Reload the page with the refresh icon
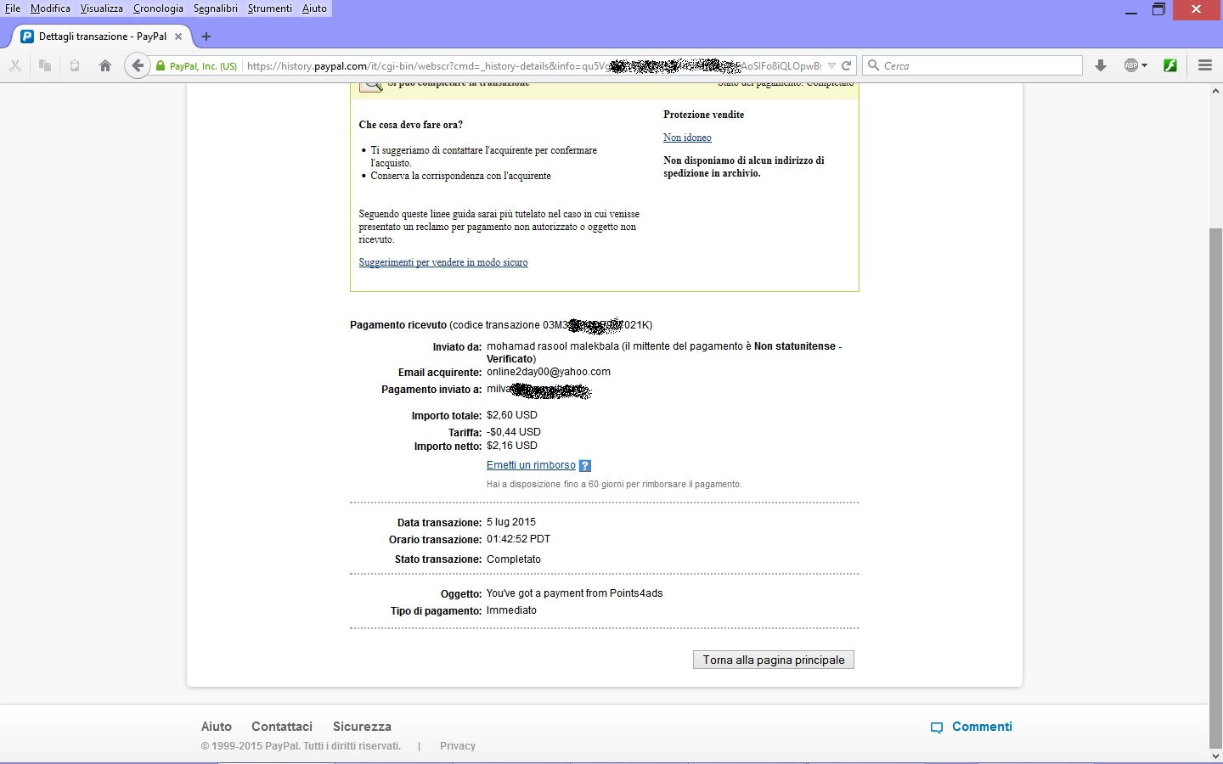1223x764 pixels. coord(846,65)
